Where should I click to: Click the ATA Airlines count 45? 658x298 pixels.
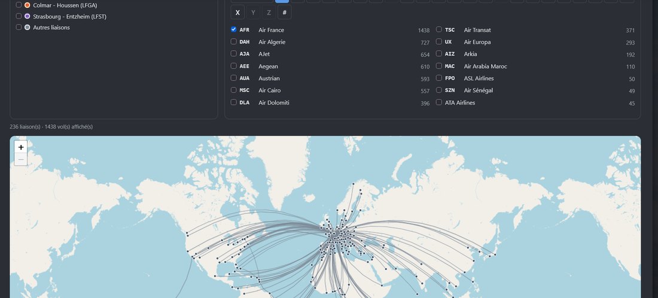632,103
